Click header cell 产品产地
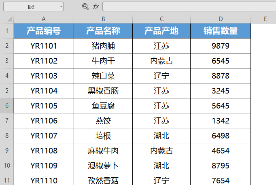Image resolution: width=276 pixels, height=185 pixels. (161, 31)
